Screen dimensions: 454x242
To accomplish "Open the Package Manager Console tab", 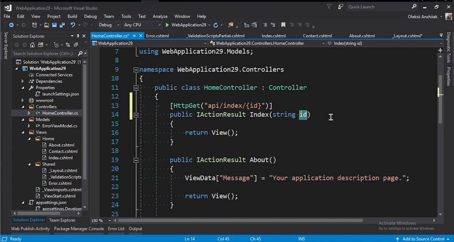I will point(79,229).
